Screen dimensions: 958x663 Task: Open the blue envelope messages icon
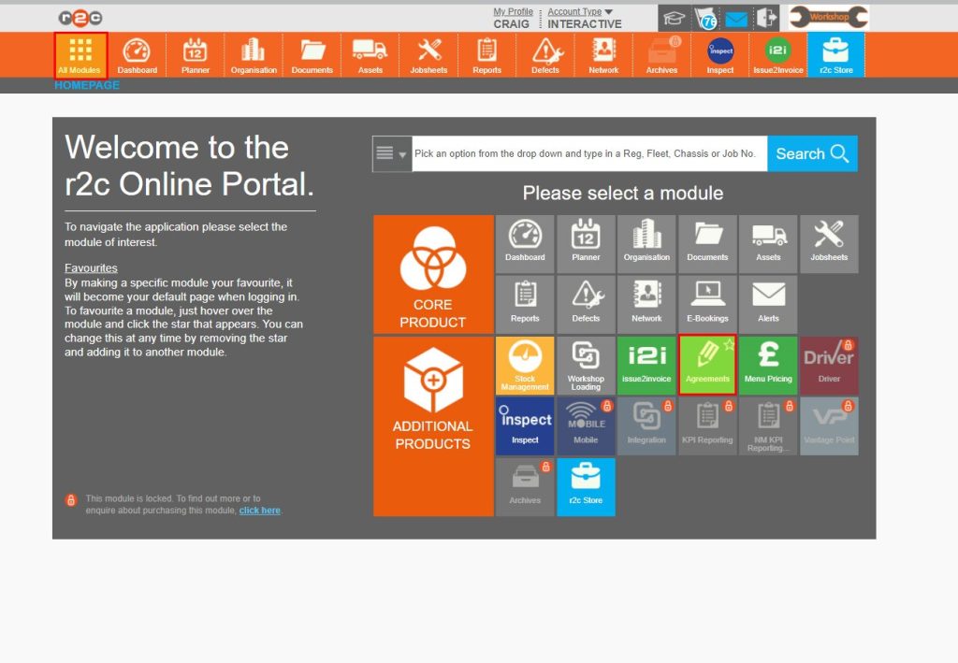736,20
